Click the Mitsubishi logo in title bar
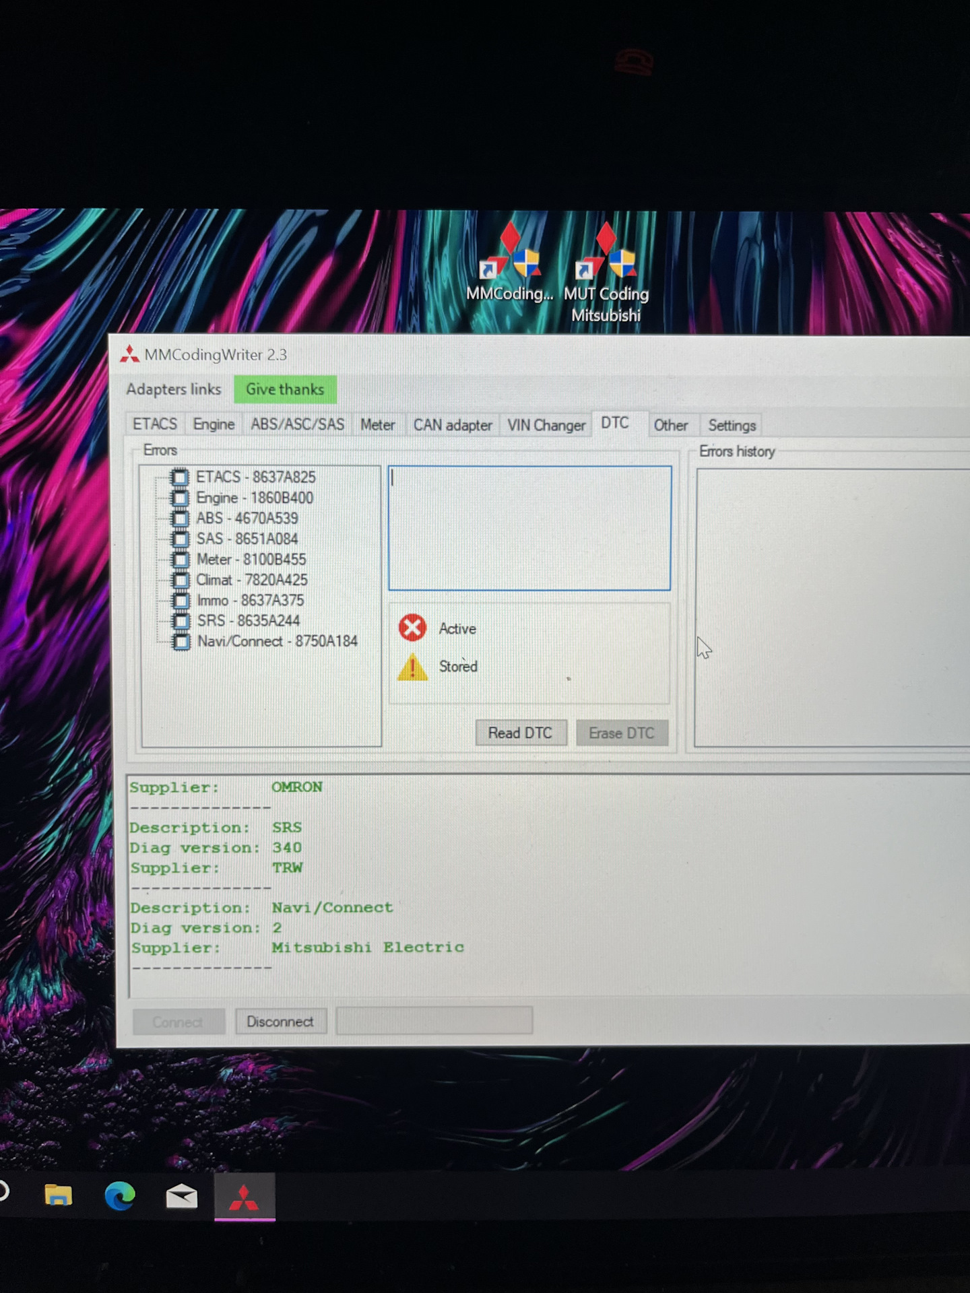970x1293 pixels. click(x=129, y=354)
